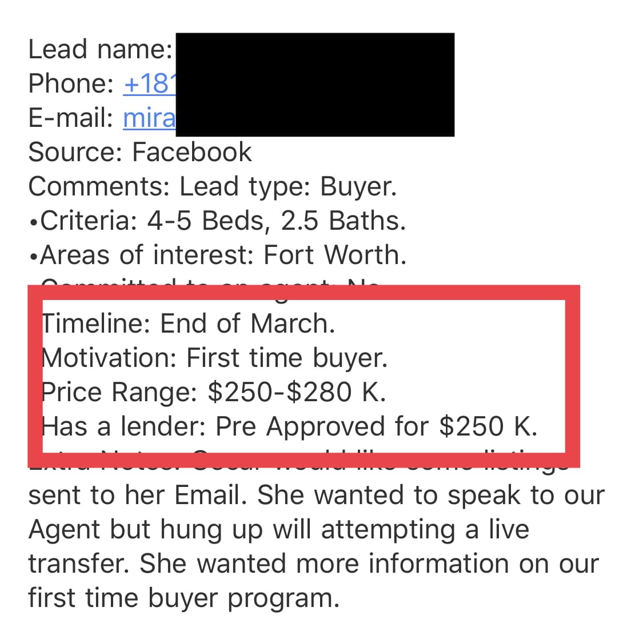Click the "Agent but hung up" line

(x=279, y=529)
